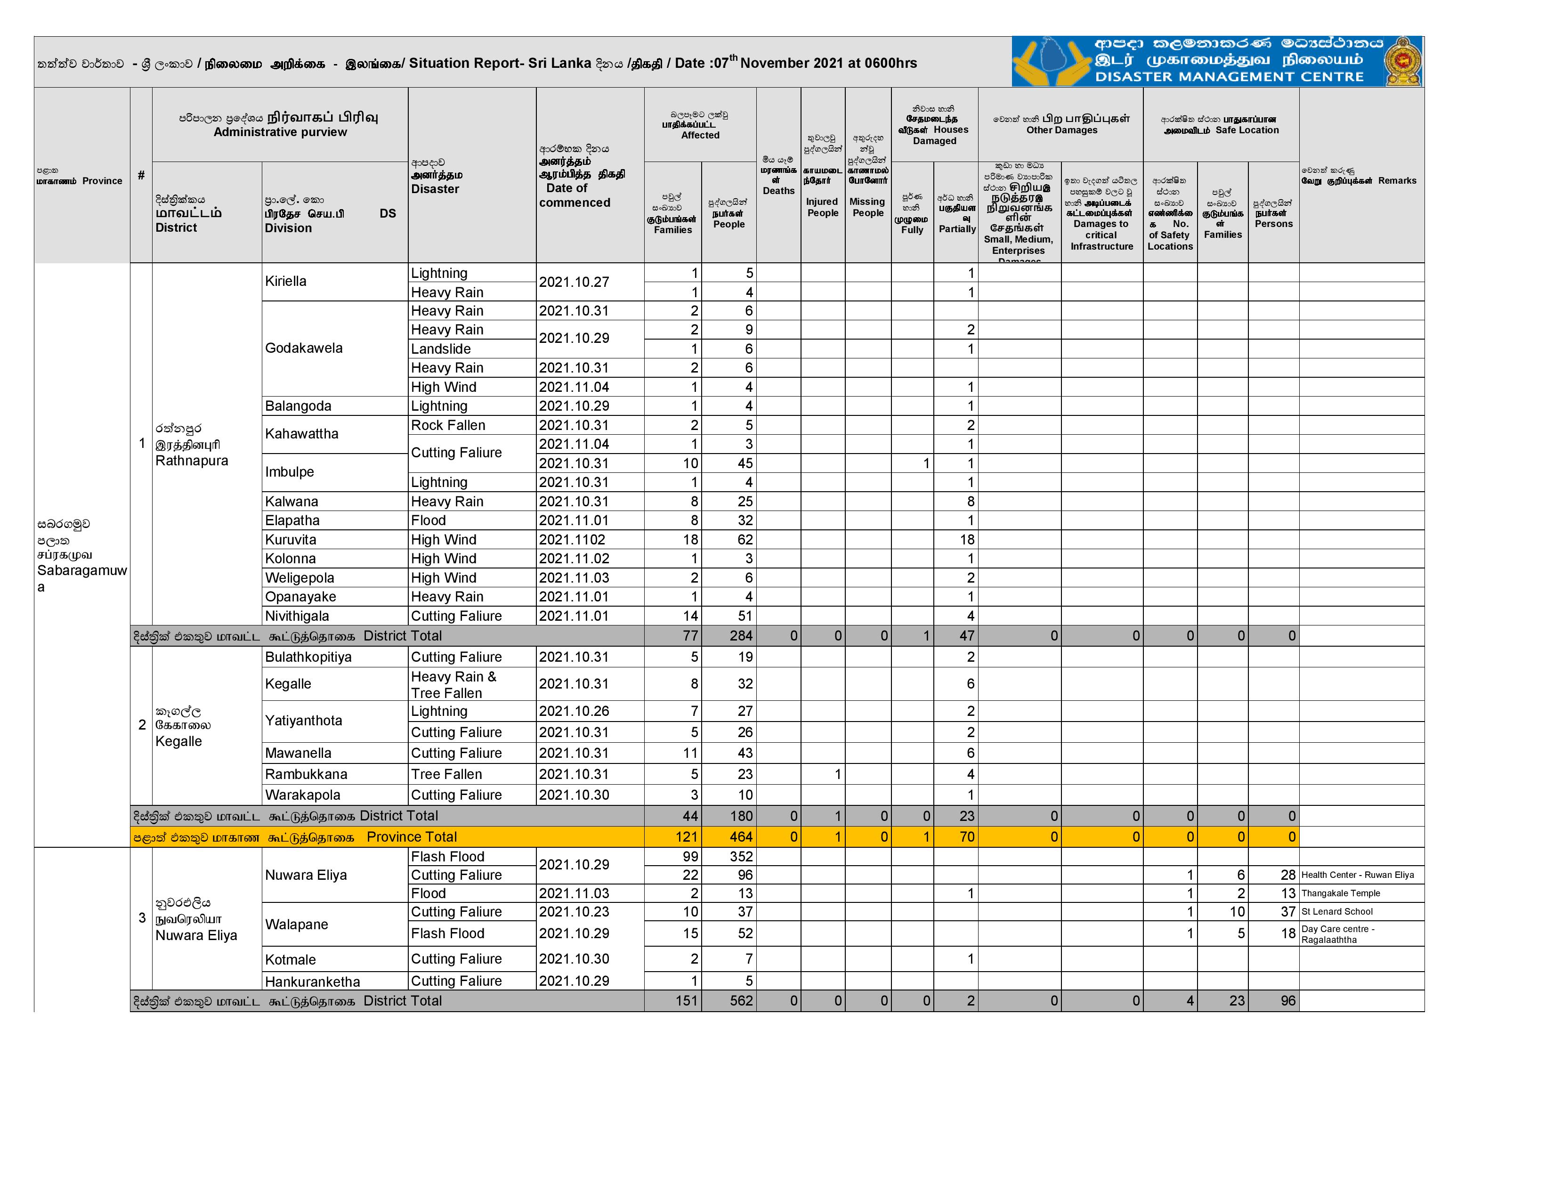Viewport: 1554px width, 1201px height.
Task: Click the Kahawattha division cell
Action: [x=335, y=434]
